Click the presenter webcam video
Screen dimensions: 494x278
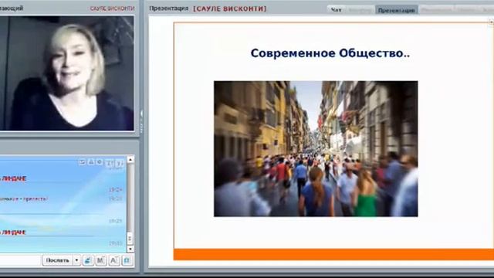67,73
